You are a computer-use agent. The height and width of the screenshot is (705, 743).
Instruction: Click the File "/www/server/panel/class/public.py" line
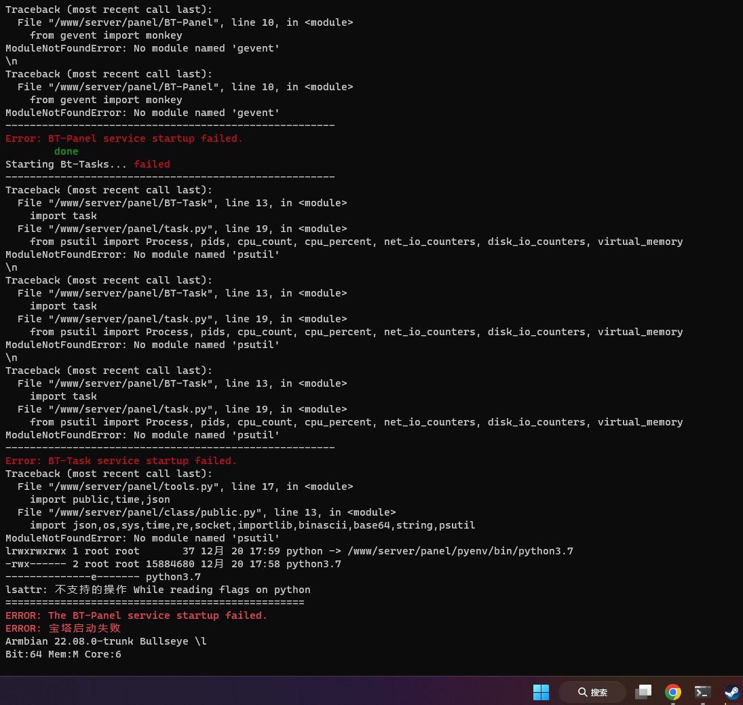206,512
